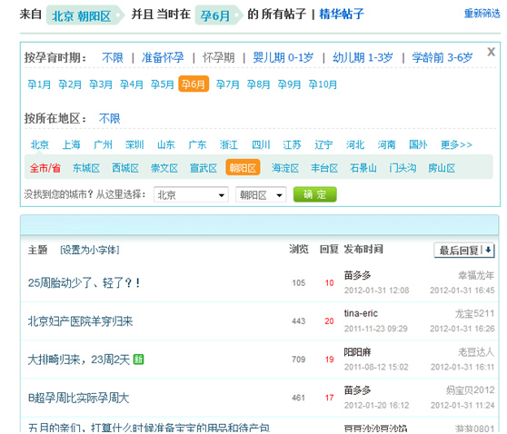Choose 孕4月 month filter
The image size is (507, 434).
coord(132,84)
